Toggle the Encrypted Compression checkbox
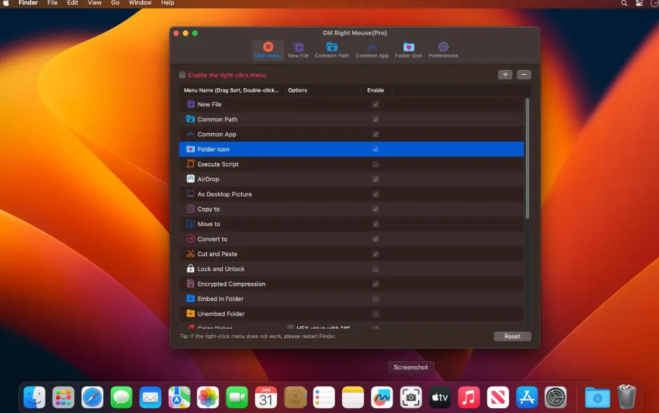 [375, 283]
